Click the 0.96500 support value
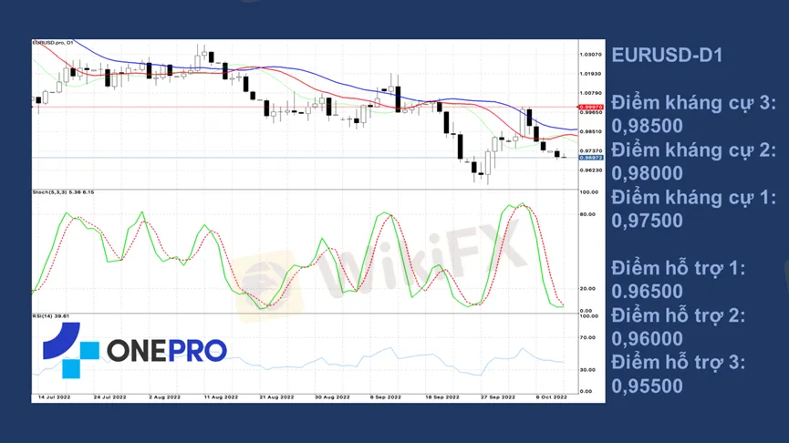Screen dimensions: 789x443 point(647,291)
